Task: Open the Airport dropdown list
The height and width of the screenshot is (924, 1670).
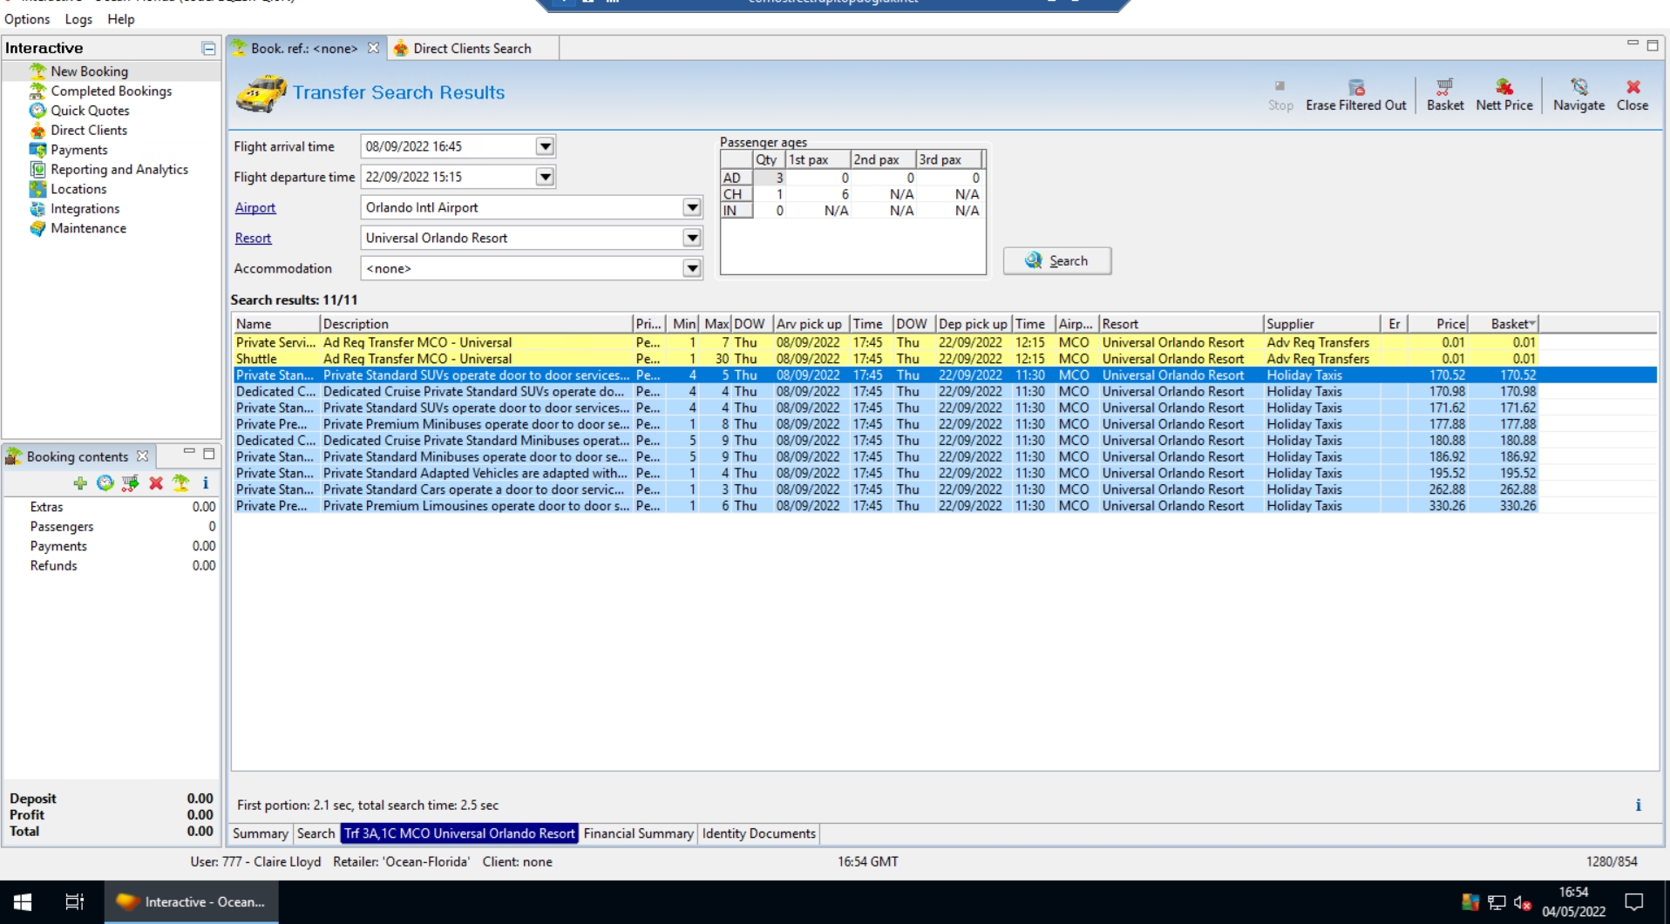Action: click(692, 207)
